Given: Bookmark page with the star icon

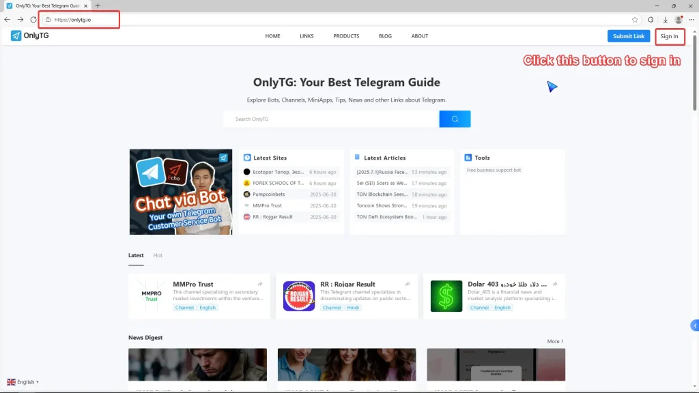Looking at the screenshot, I should point(635,20).
